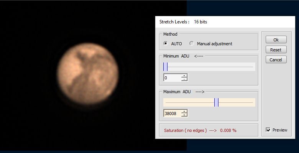Cancel the Stretch Levels dialog
The height and width of the screenshot is (153, 299).
click(276, 60)
